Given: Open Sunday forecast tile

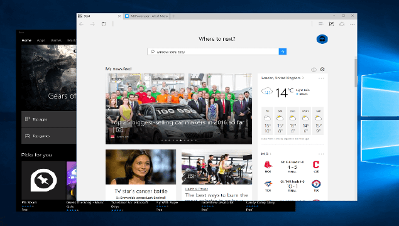Looking at the screenshot, I should click(293, 121).
